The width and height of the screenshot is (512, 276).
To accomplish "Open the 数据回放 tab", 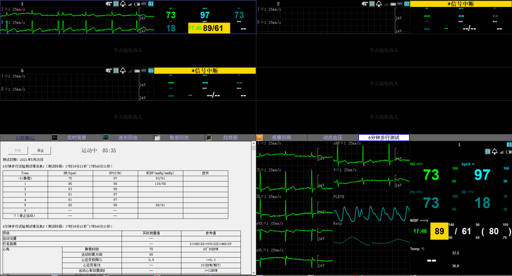I will coord(179,138).
